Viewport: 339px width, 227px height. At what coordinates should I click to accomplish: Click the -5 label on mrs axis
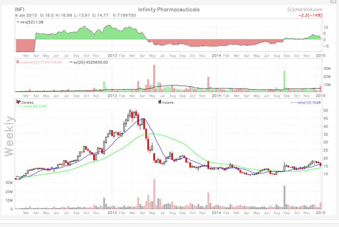326,46
